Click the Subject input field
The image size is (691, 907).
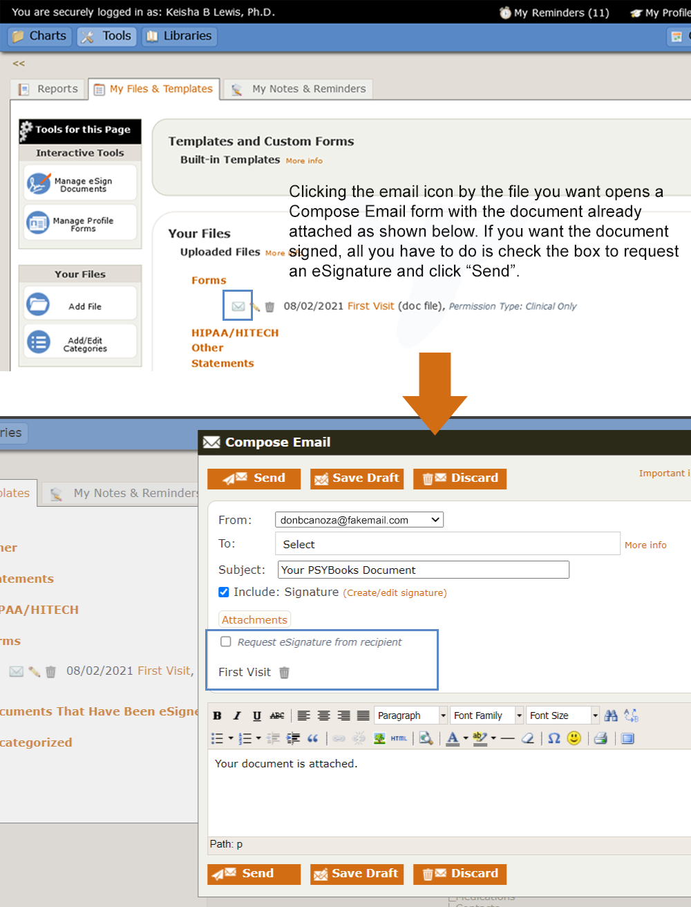[424, 570]
